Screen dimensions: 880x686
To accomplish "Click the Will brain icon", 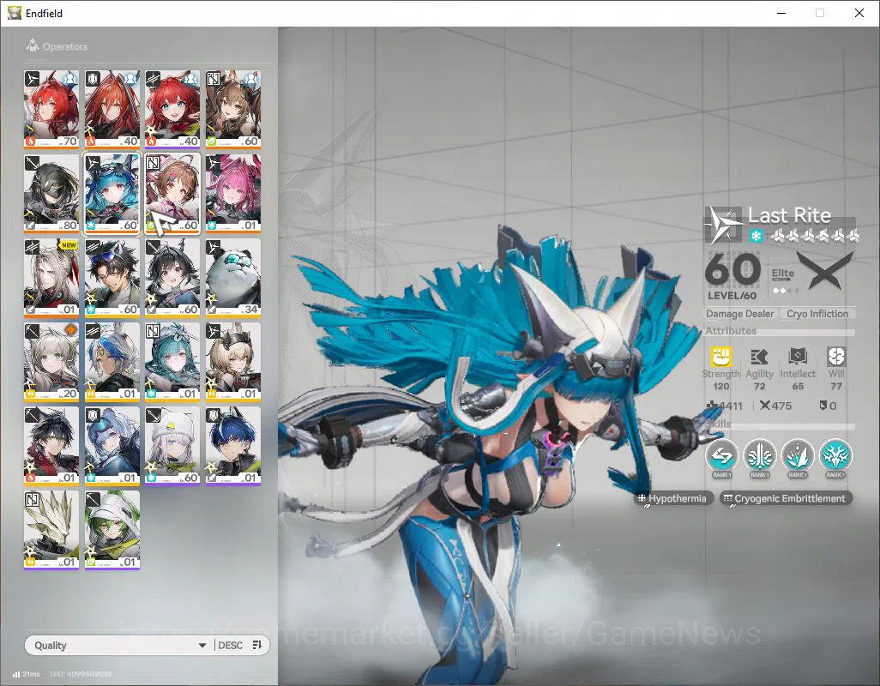I will (836, 357).
